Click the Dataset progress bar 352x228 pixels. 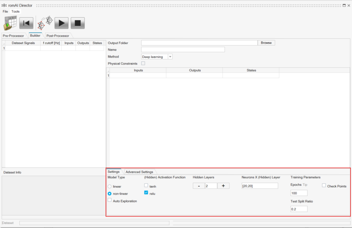pos(94,223)
